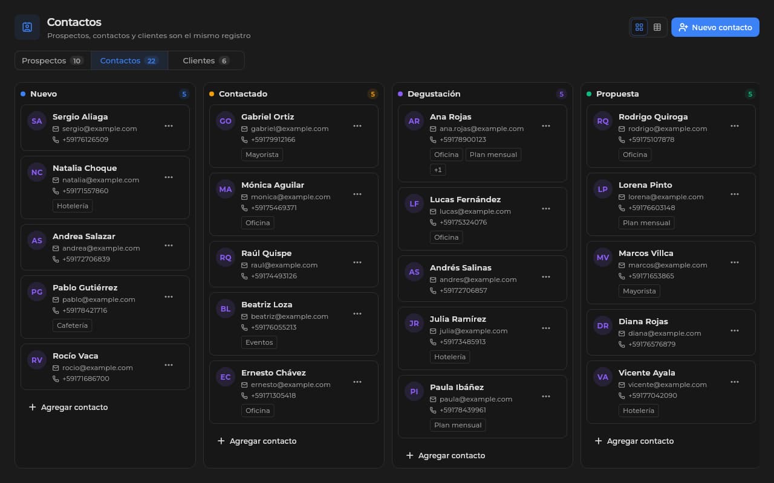Open the options menu for Natalia Choque
The image size is (774, 483).
(x=169, y=177)
